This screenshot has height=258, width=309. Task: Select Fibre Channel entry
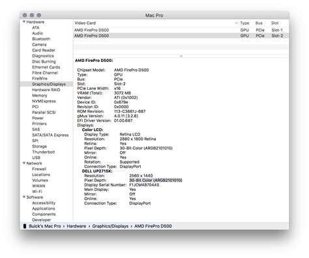coord(45,73)
